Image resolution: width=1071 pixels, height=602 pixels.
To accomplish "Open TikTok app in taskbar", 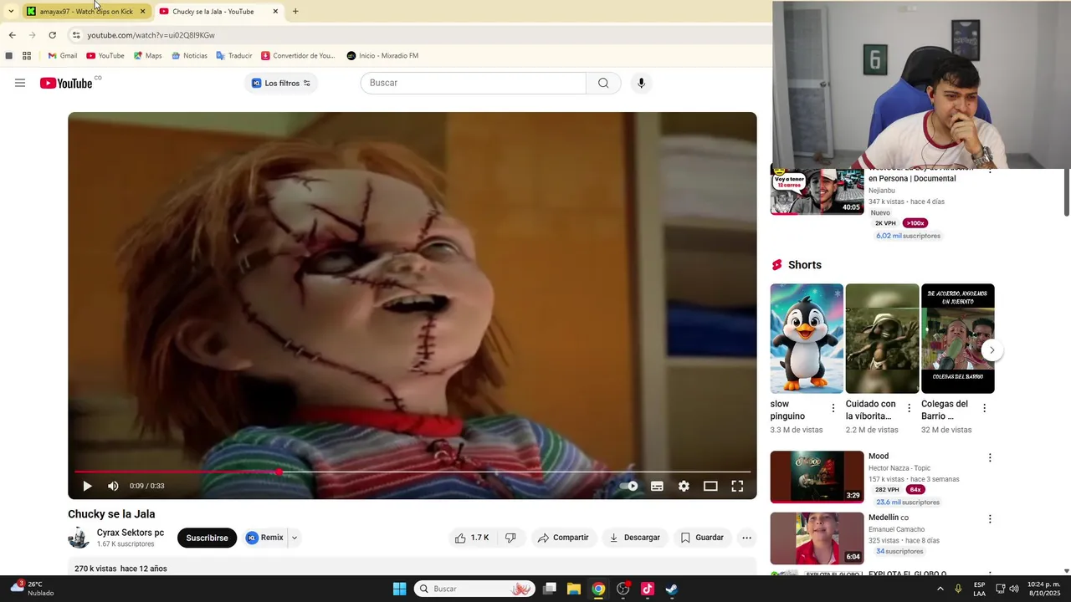I will (647, 589).
